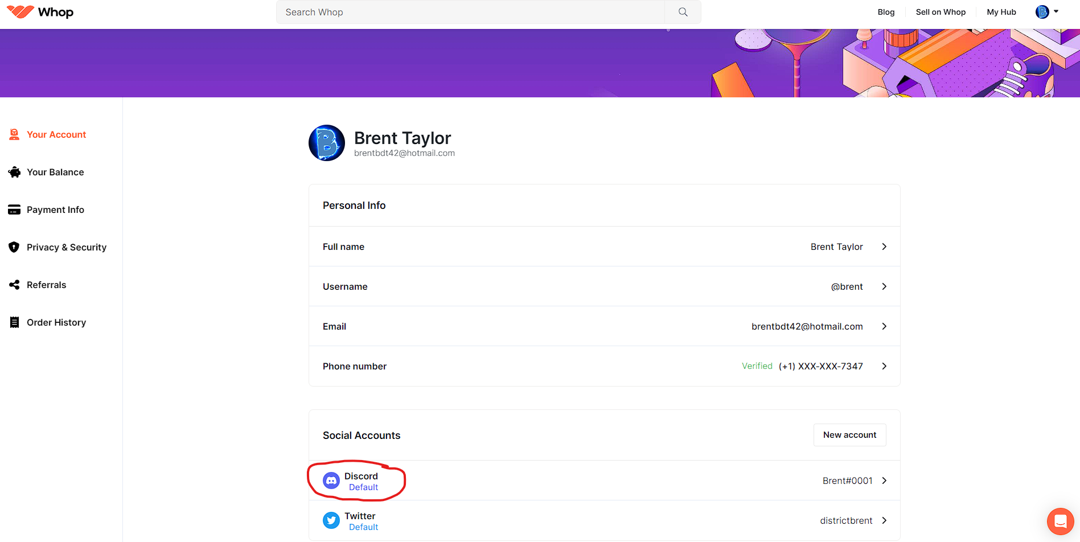This screenshot has height=542, width=1080.
Task: Go to My Hub in top navigation
Action: (1001, 12)
